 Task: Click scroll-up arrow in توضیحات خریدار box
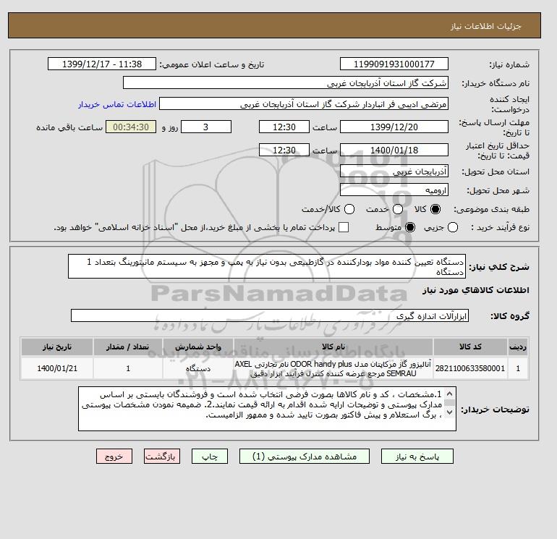pos(449,394)
